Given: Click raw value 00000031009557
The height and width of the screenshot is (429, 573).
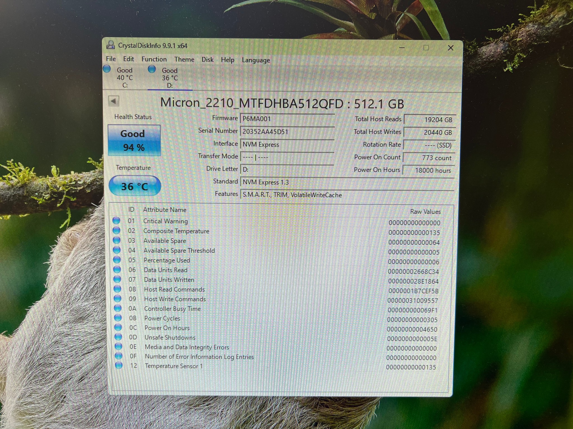Looking at the screenshot, I should [413, 301].
